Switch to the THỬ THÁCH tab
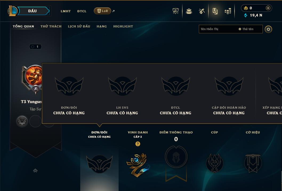The width and height of the screenshot is (282, 191). [51, 26]
